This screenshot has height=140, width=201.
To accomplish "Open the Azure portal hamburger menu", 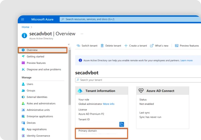I will (x=23, y=19).
